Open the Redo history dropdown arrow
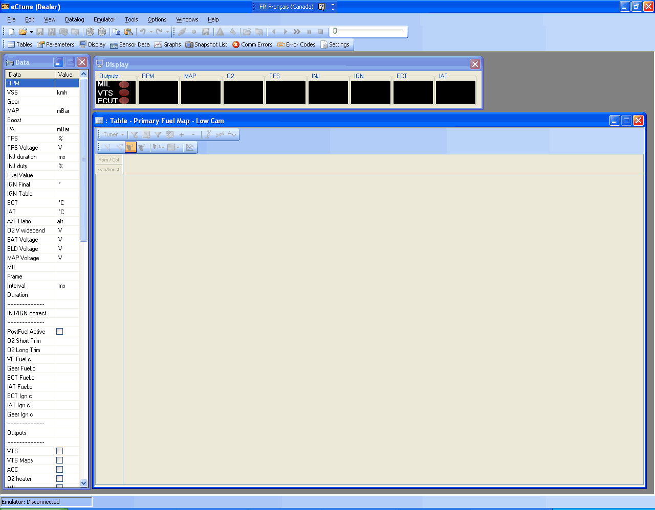655x510 pixels. [167, 32]
